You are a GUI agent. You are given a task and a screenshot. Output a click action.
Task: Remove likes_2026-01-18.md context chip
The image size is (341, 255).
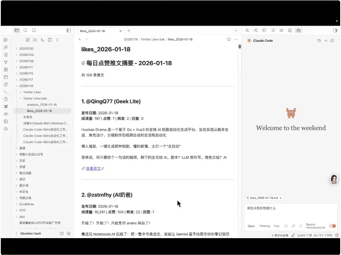pos(281,198)
